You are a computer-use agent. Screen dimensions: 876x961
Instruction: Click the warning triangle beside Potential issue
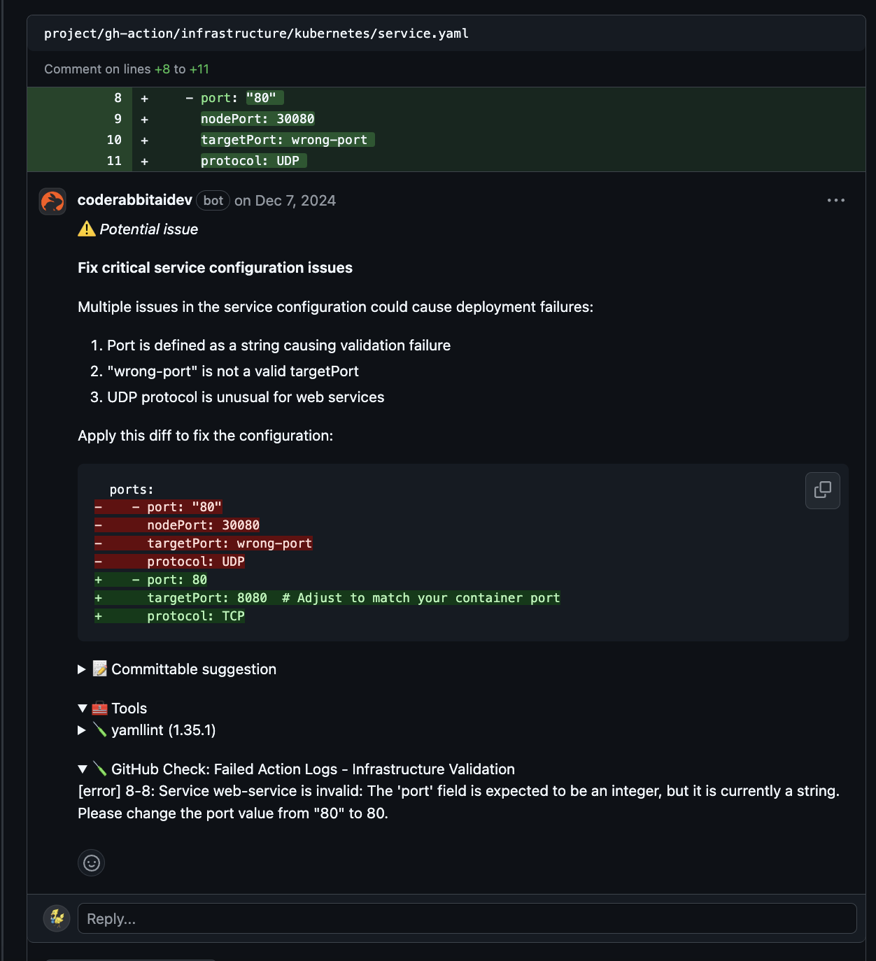(x=85, y=229)
